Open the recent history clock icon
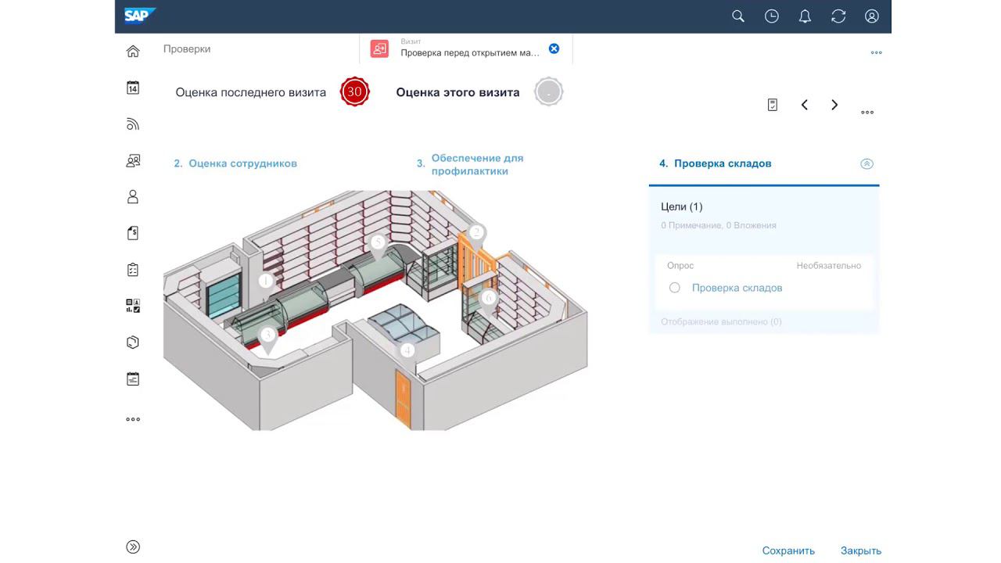 tap(772, 16)
